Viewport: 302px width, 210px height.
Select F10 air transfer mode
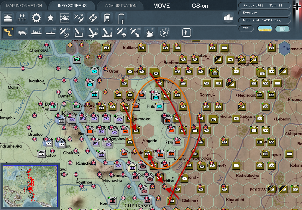click(135, 32)
